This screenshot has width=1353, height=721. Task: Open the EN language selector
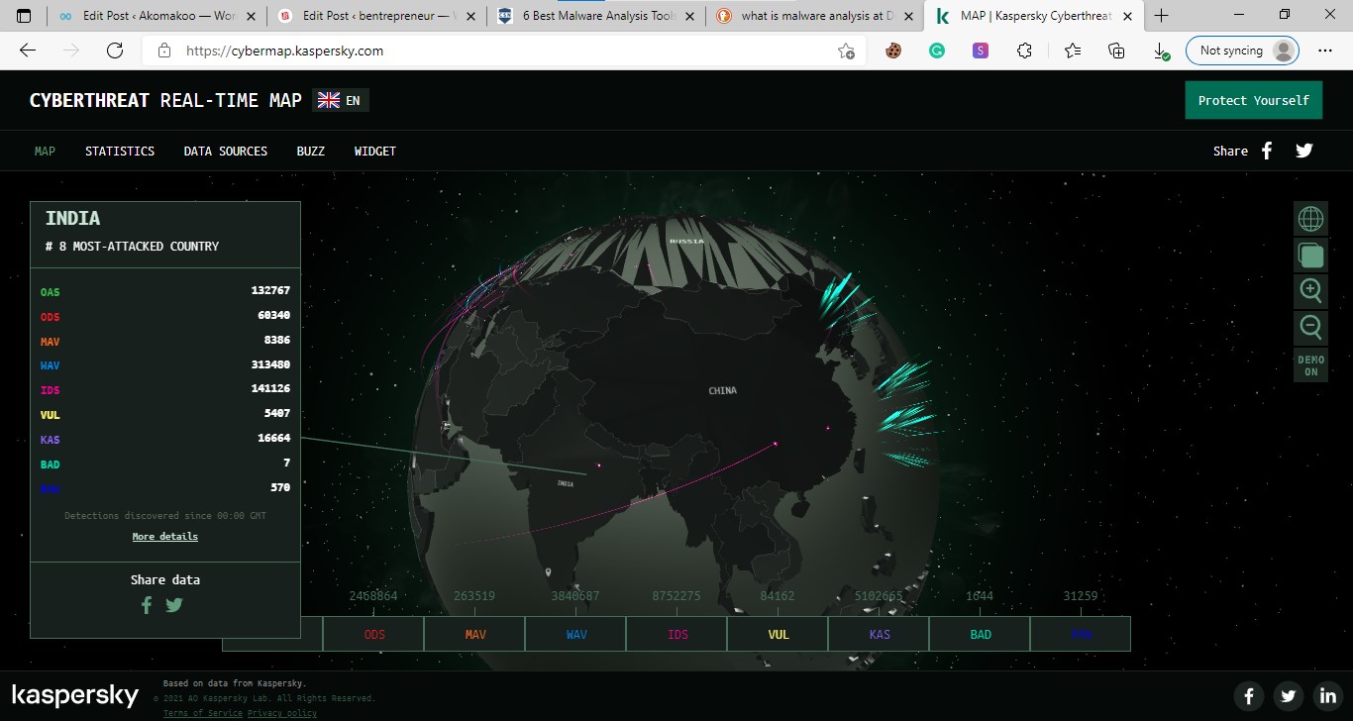point(341,100)
